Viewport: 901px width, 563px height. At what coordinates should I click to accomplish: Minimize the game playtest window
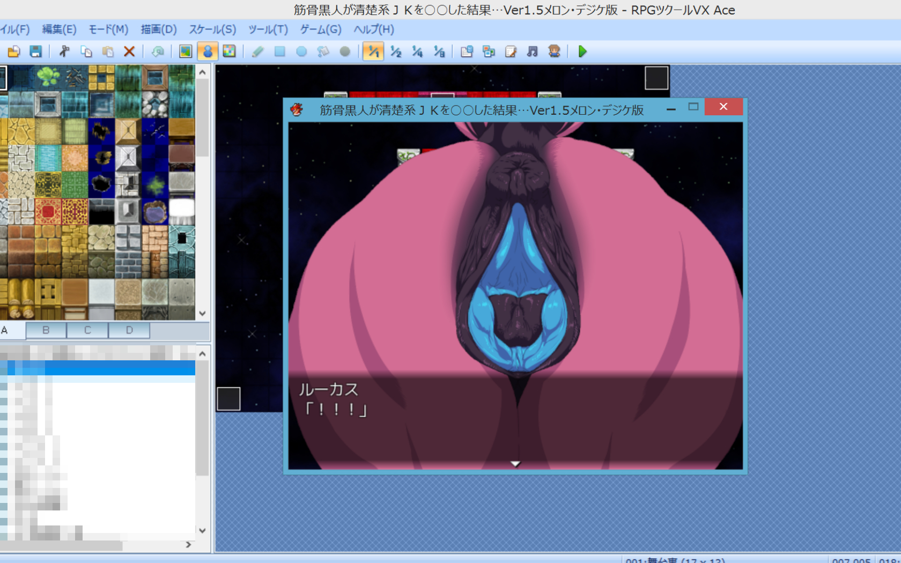point(671,109)
